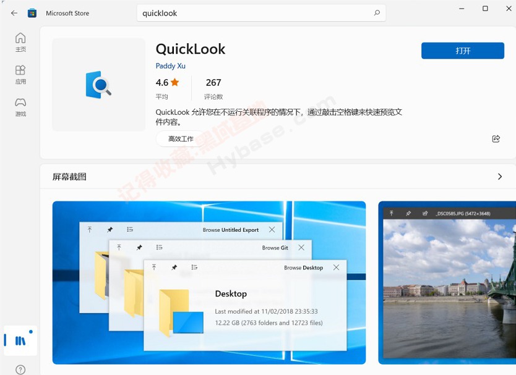Focus the quicklook search field
The height and width of the screenshot is (375, 516).
click(261, 13)
